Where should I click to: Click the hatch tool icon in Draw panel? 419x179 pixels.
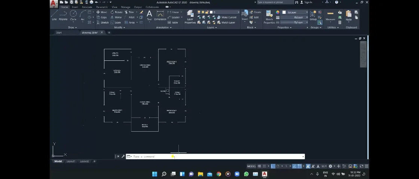tap(89, 22)
